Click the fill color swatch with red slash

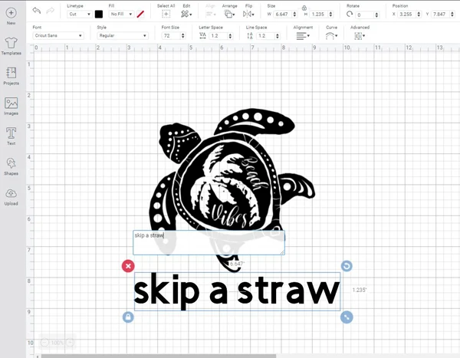tap(140, 14)
